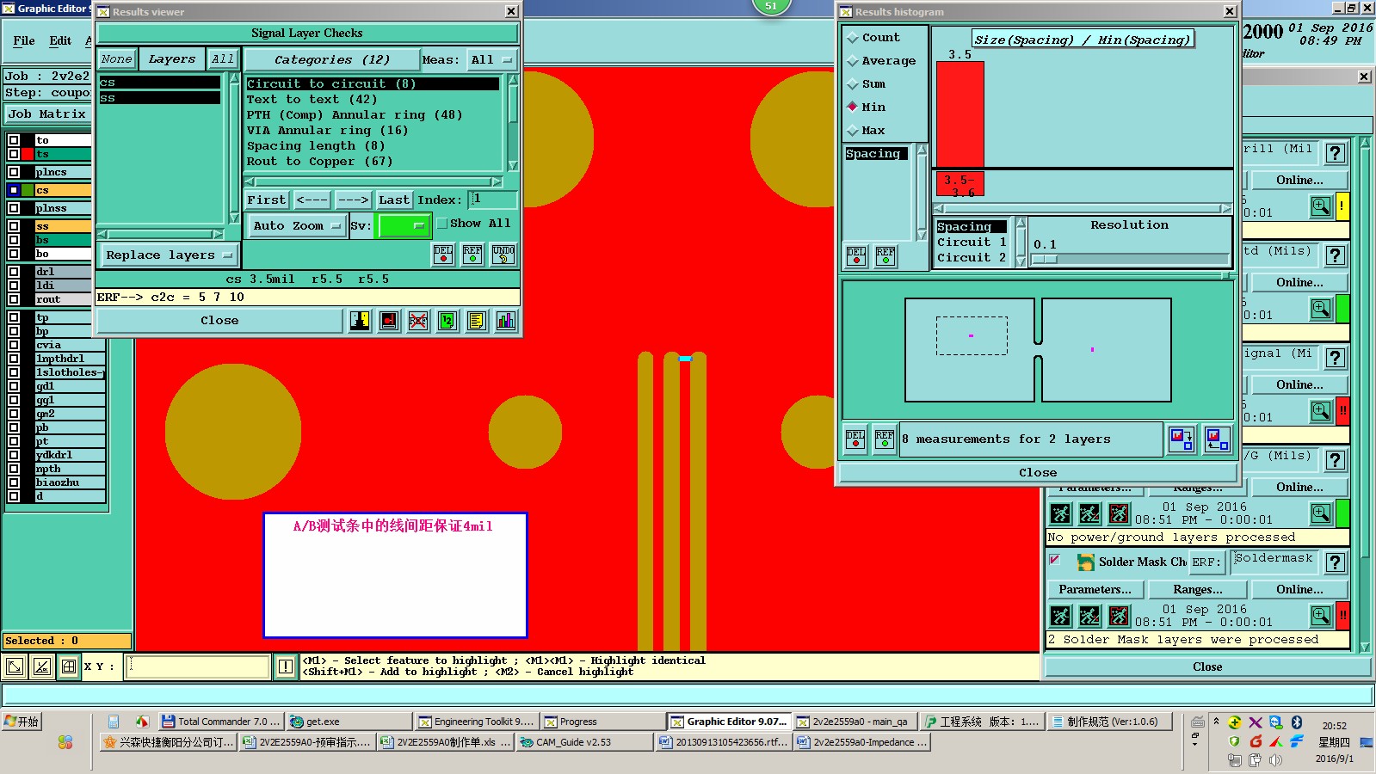
Task: Click second run icon in Solder Mask row
Action: point(1089,616)
